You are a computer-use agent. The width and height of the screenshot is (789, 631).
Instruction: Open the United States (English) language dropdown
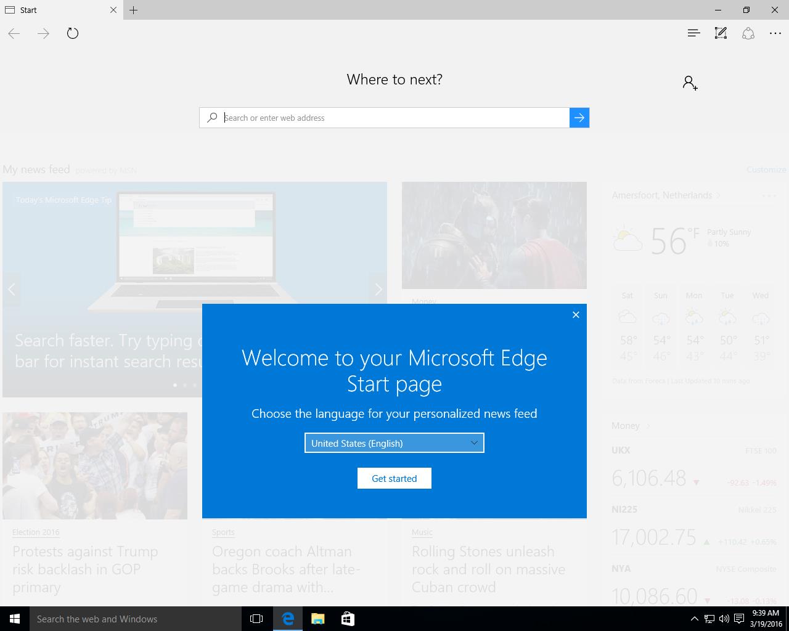[394, 443]
